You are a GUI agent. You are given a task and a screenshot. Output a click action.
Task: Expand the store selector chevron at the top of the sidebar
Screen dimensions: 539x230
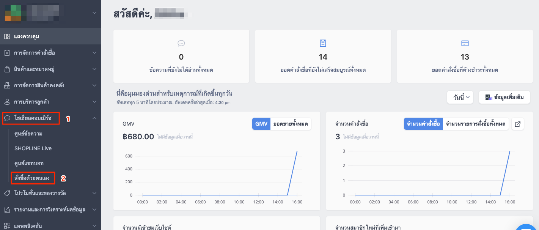click(x=94, y=13)
